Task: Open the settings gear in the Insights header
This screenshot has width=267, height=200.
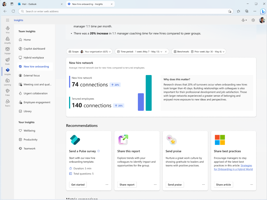Action: point(253,20)
